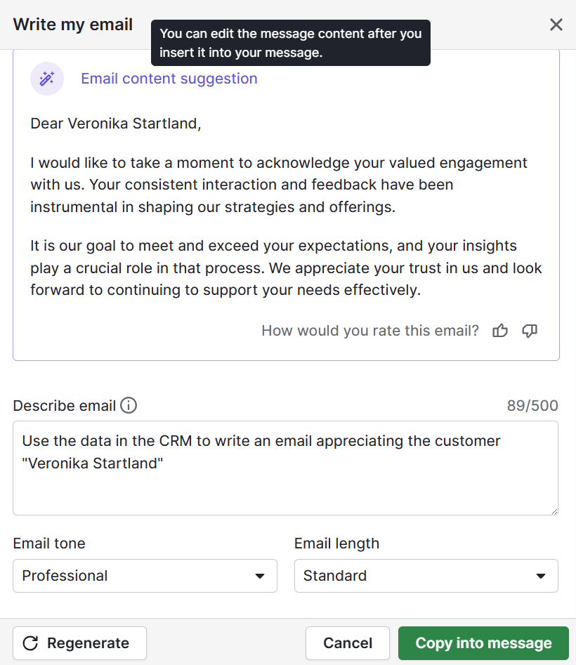Change Professional to a different tone
Screen dimensions: 576x665
(145, 575)
